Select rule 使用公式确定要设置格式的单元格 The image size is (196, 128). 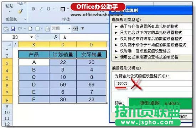[152, 57]
